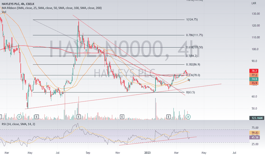This screenshot has height=156, width=265.
Task: Click the 123.166K volume value tag
Action: [x=257, y=118]
